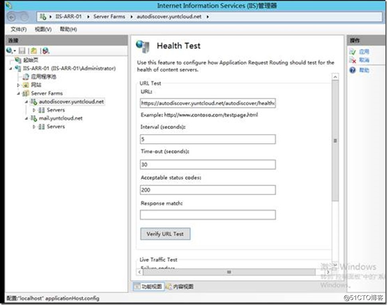Click the Apply (应用) action link

pos(364,52)
